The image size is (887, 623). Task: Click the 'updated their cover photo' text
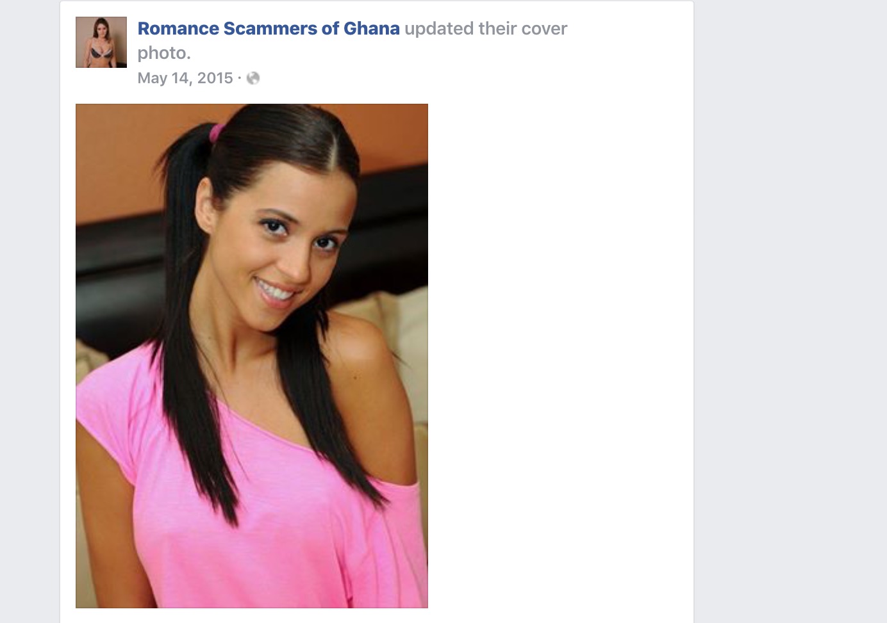click(x=352, y=40)
